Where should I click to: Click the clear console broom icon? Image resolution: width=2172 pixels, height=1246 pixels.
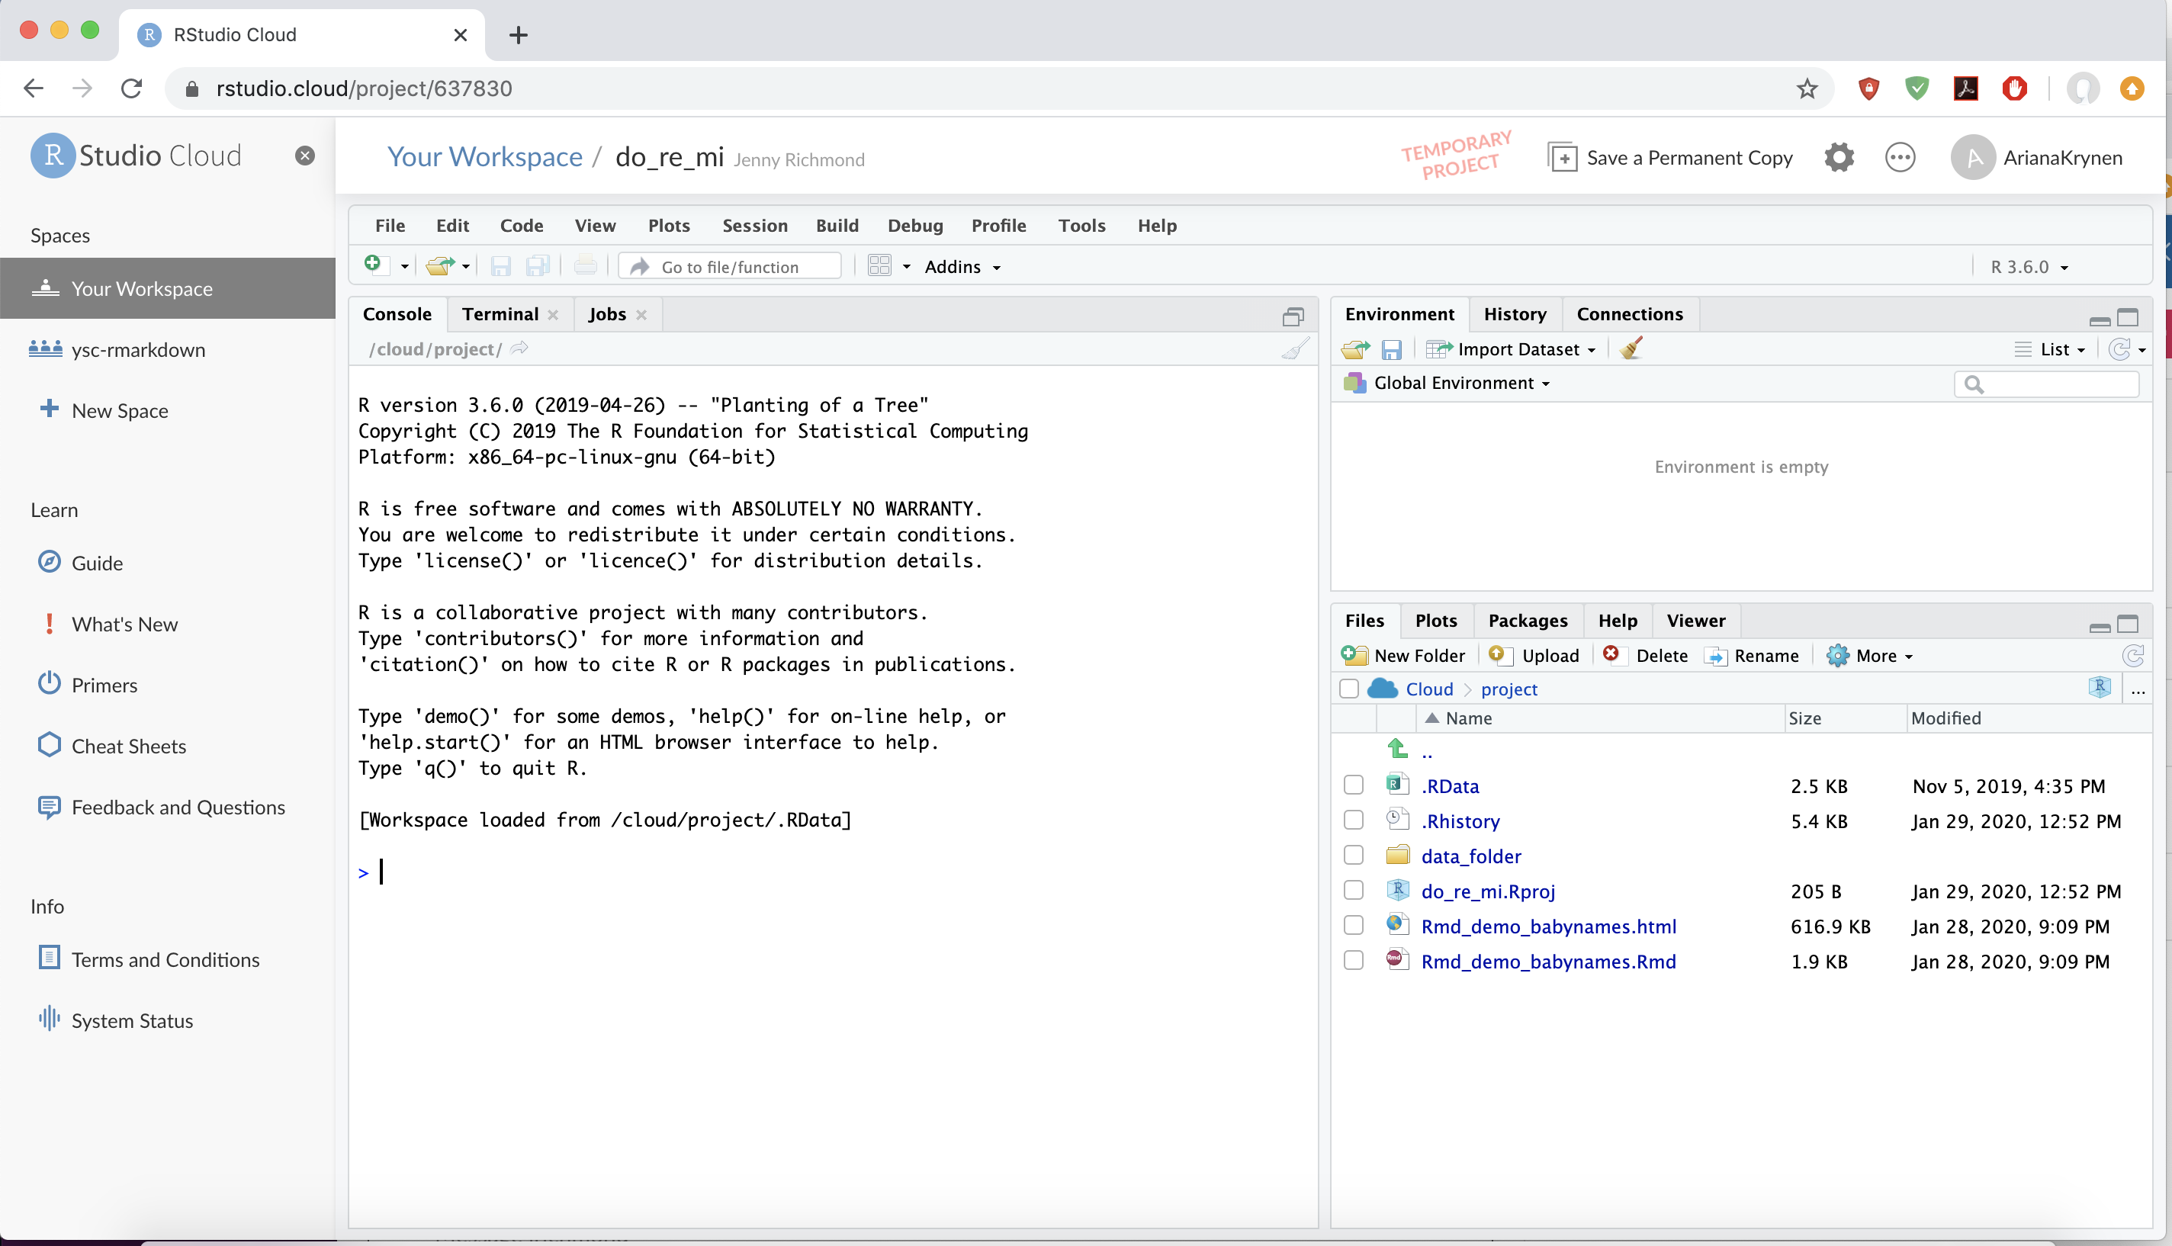click(1295, 349)
